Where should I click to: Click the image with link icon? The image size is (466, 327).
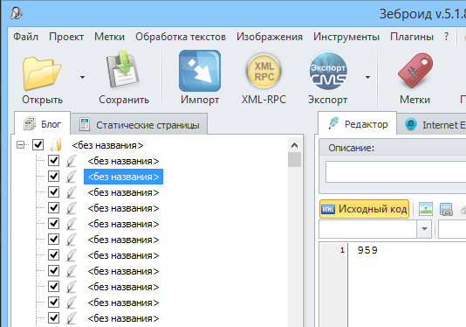pos(446,209)
